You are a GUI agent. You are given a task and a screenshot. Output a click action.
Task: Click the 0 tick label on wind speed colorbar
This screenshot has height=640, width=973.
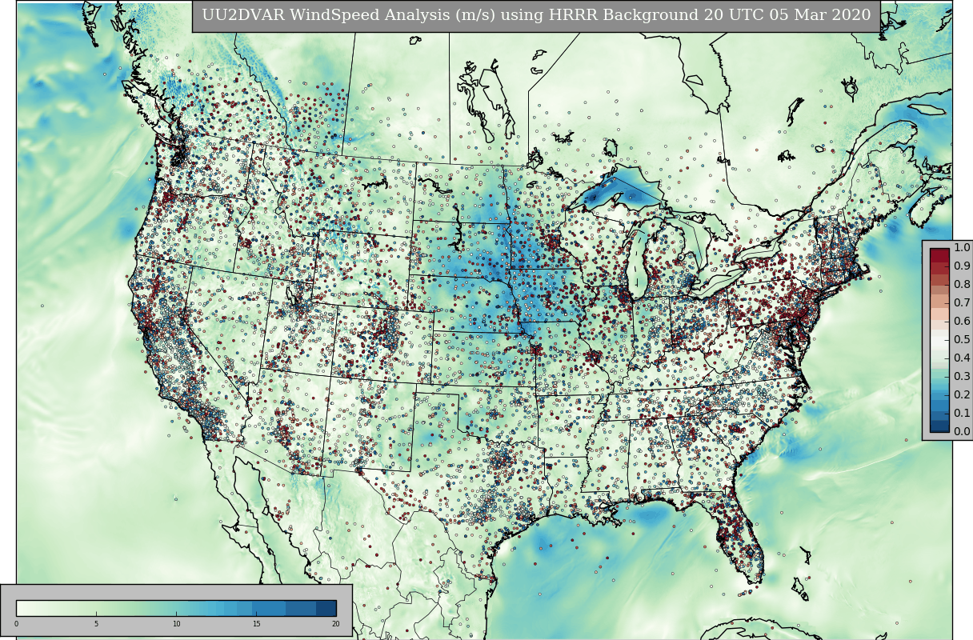pyautogui.click(x=16, y=624)
